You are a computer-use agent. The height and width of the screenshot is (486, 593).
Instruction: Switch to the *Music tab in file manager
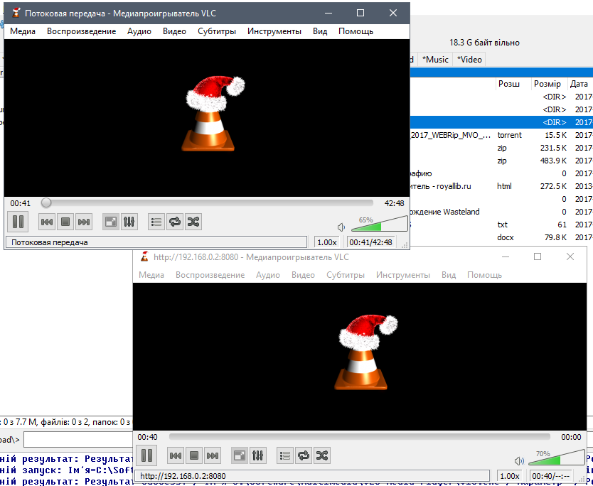coord(434,60)
